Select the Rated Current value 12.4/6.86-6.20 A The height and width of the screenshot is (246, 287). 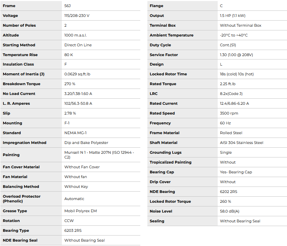(234, 103)
